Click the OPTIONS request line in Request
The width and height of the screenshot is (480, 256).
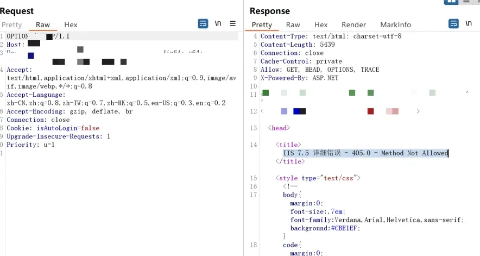click(x=38, y=36)
